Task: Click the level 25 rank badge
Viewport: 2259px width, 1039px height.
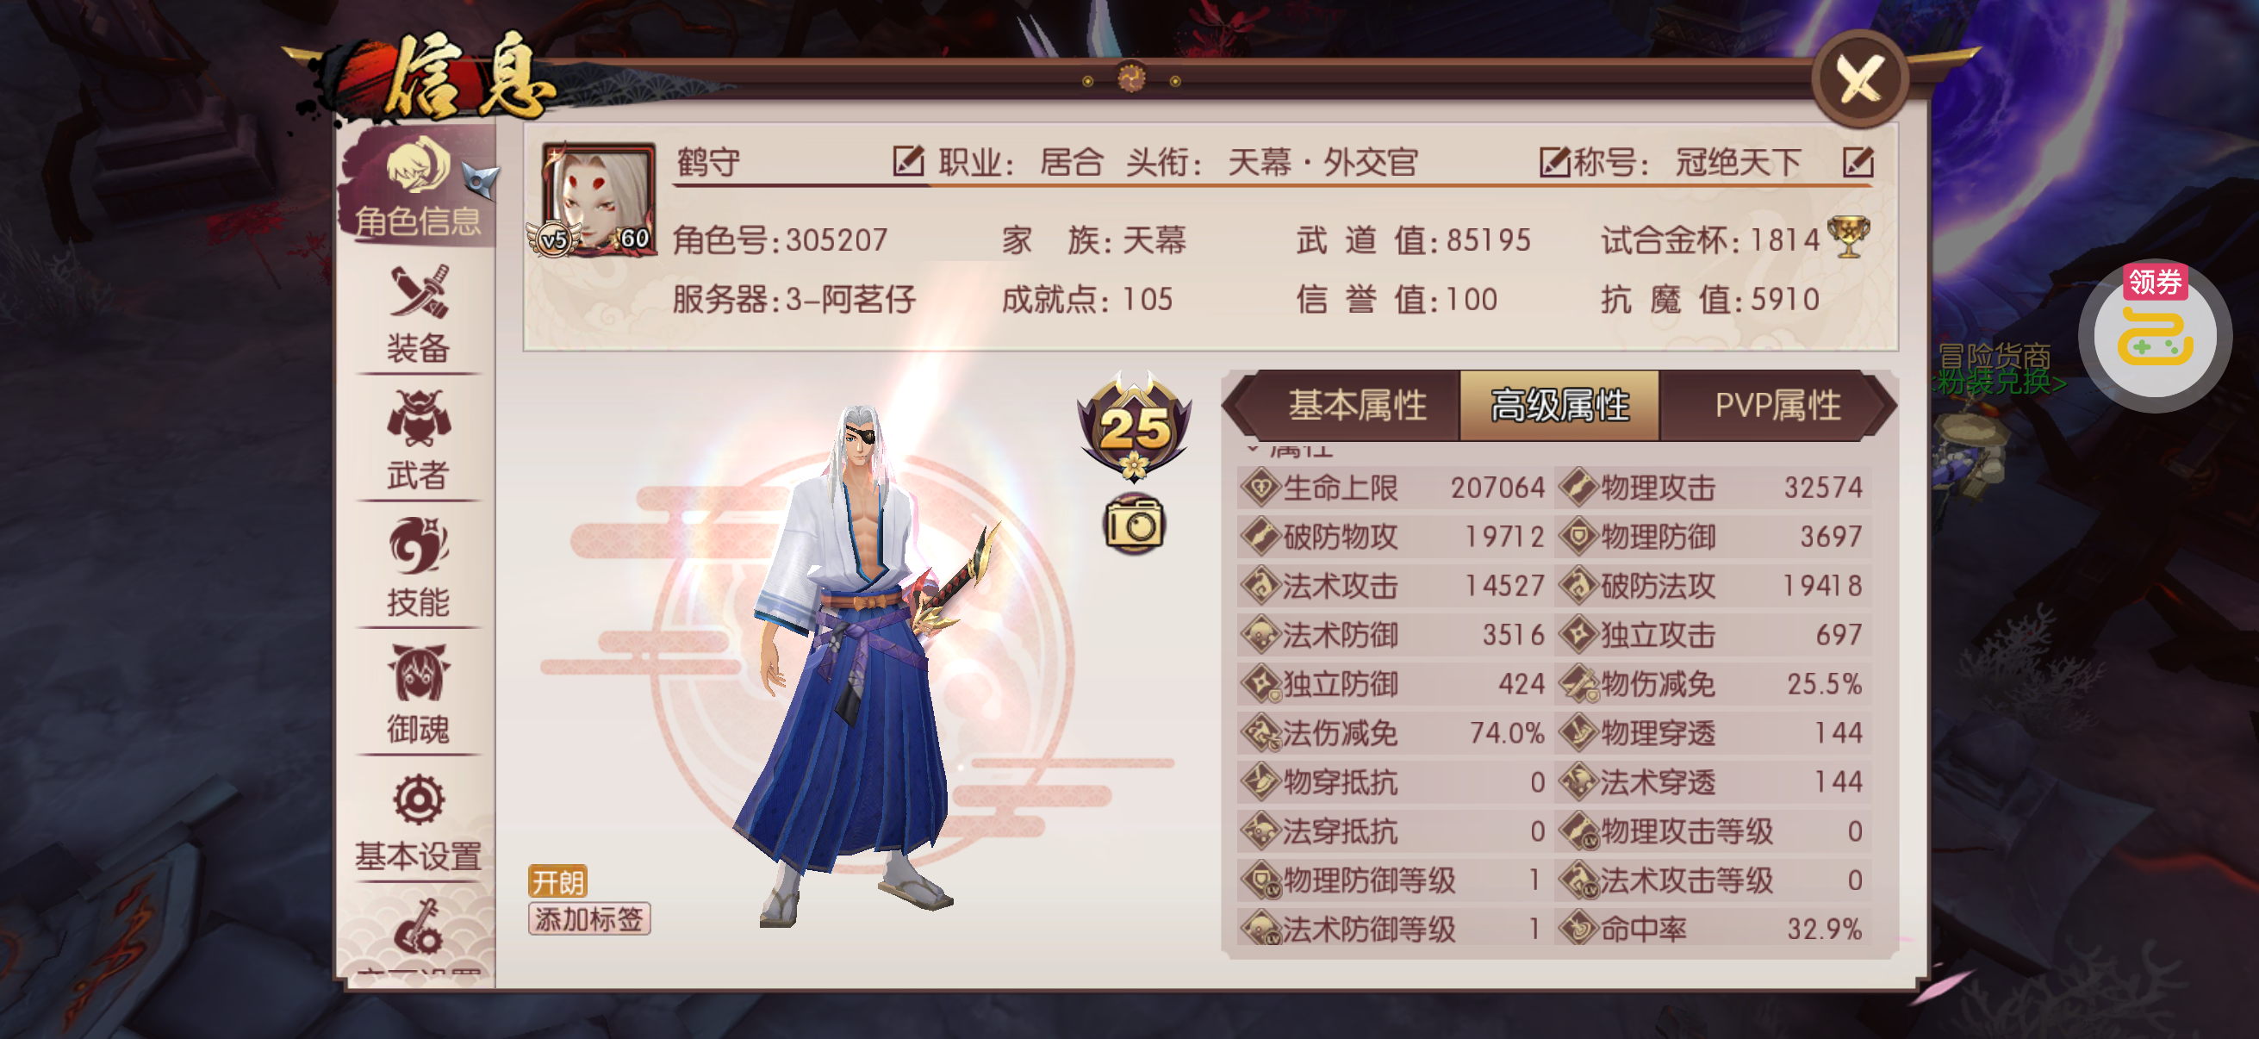Action: [1134, 426]
